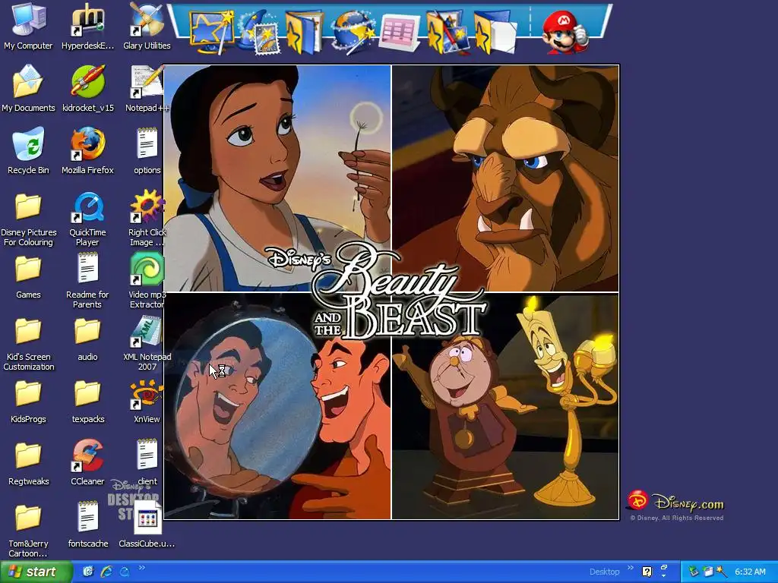This screenshot has height=583, width=778.
Task: Launch Mozilla Firefox from the desktop
Action: 88,150
